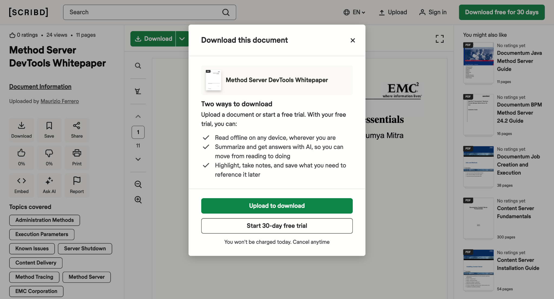
Task: Select Execution Parameters topic tag
Action: click(x=42, y=234)
